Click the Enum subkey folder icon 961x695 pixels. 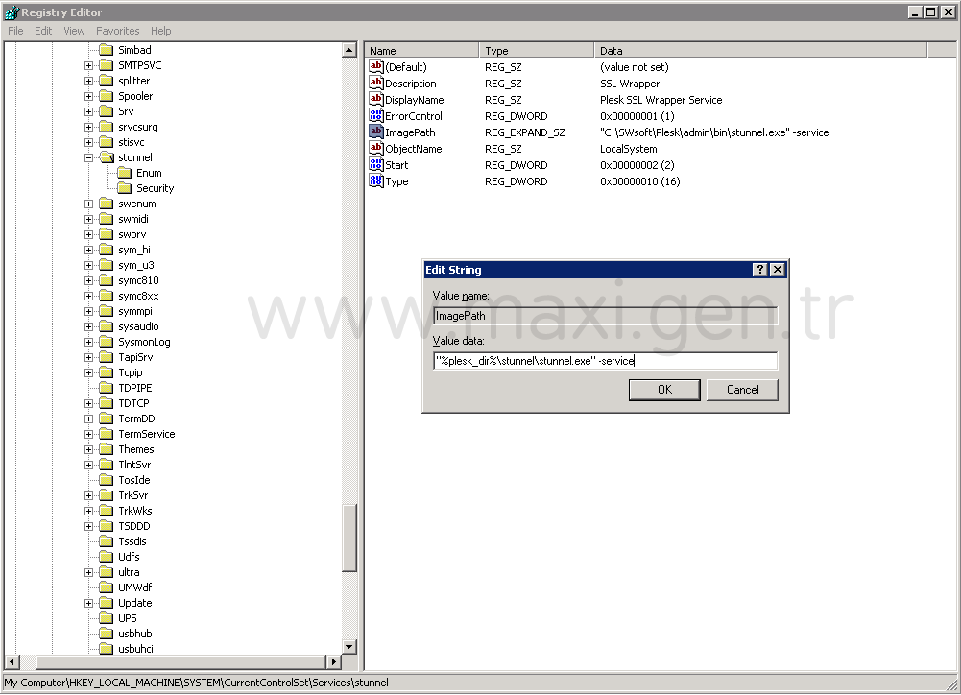click(x=125, y=173)
